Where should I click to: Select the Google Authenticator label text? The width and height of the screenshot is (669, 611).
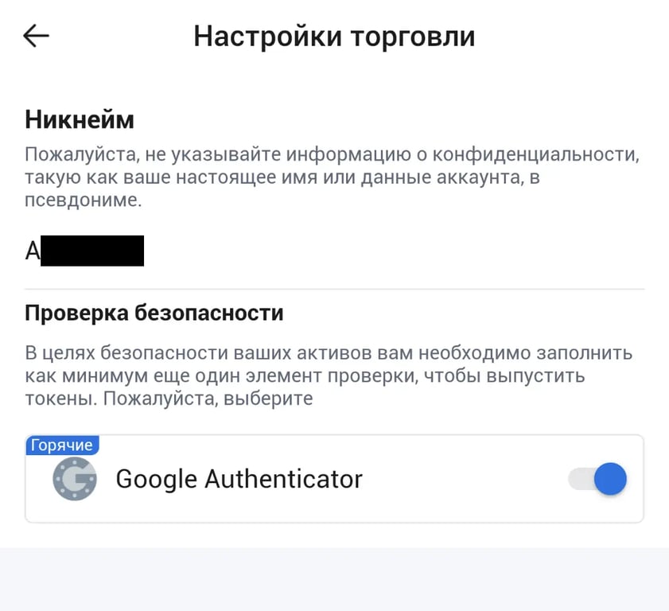[x=239, y=479]
